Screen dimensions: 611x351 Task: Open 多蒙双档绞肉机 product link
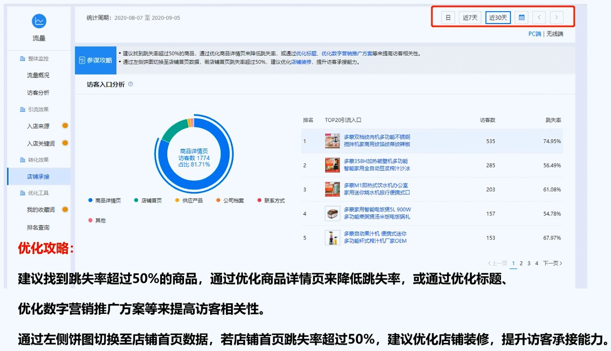(x=377, y=141)
